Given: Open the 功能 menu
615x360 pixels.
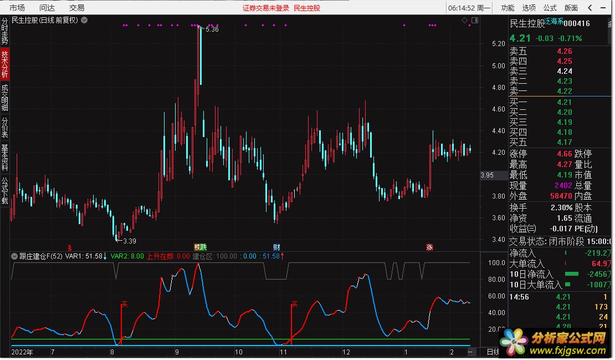Looking at the screenshot, I should 508,7.
